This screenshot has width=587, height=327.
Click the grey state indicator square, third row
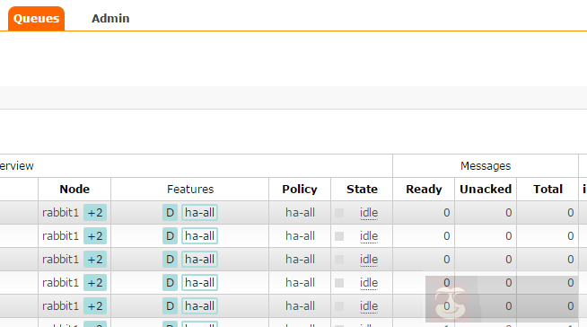pos(339,260)
